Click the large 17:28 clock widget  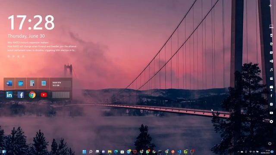click(31, 22)
